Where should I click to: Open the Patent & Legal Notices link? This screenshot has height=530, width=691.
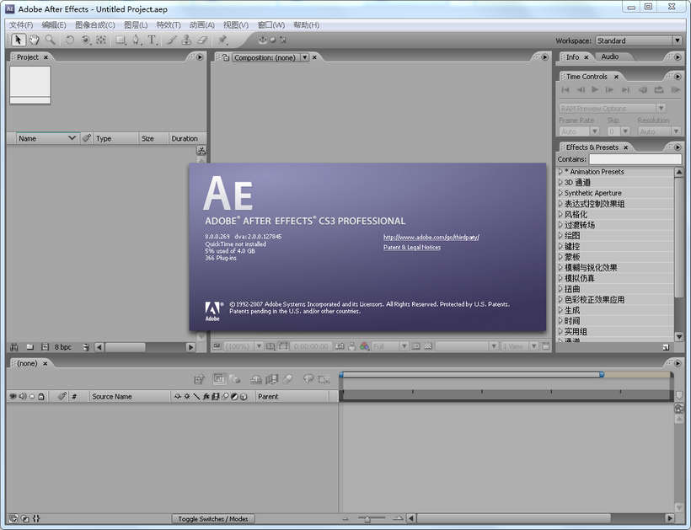click(412, 248)
